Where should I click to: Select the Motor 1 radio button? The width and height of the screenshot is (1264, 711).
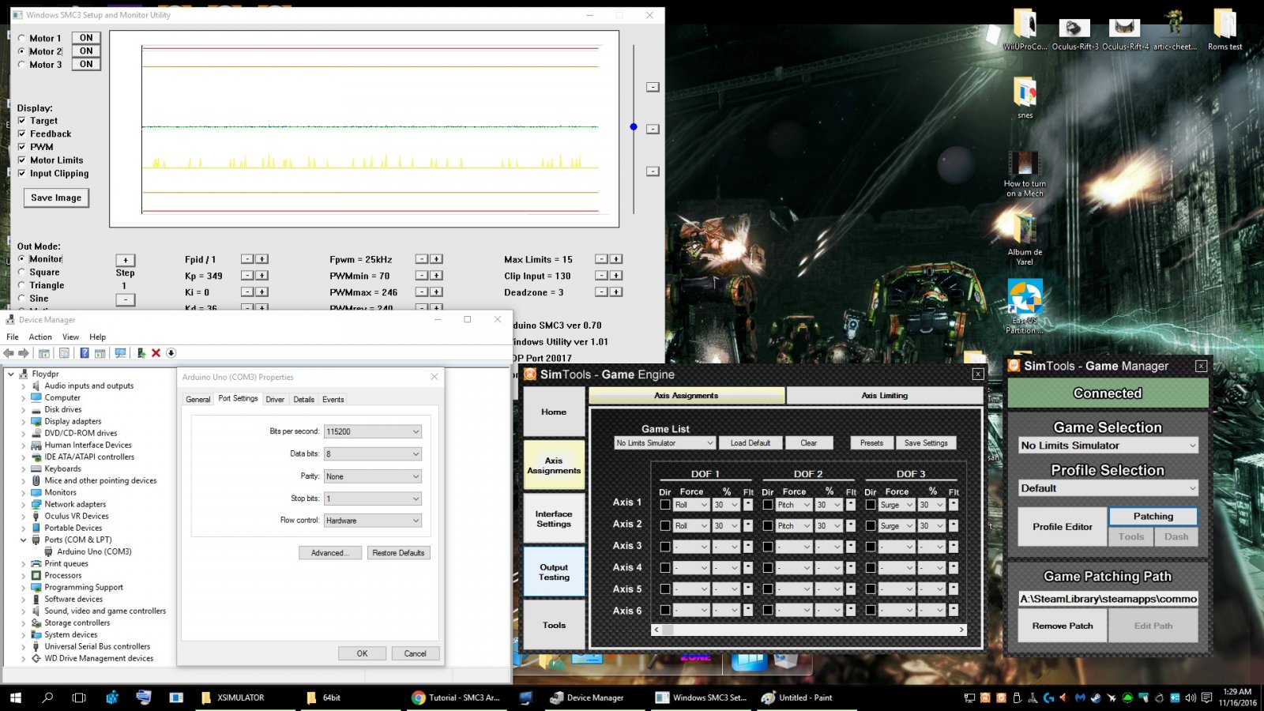tap(21, 38)
